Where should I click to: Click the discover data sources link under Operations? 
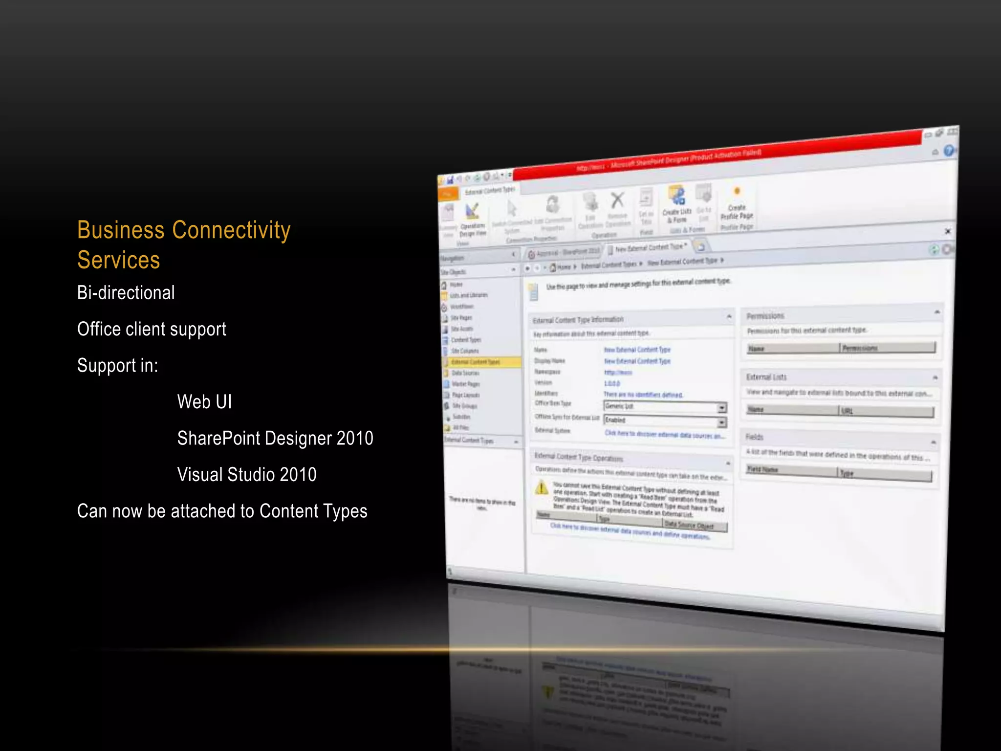[x=630, y=531]
